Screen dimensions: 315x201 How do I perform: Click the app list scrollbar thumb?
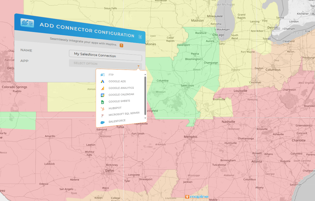click(145, 95)
